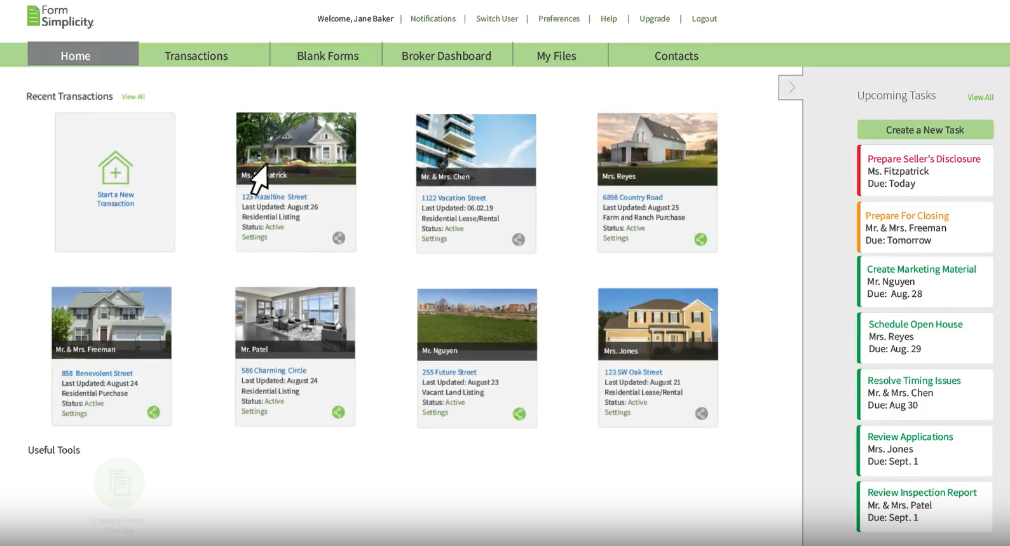
Task: Open Preferences
Action: [559, 18]
